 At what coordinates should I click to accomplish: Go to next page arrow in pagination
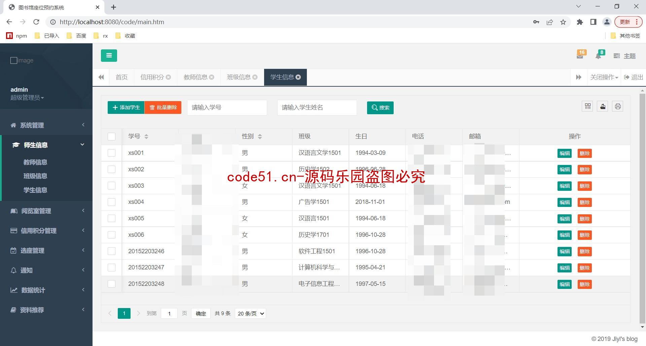click(x=138, y=313)
